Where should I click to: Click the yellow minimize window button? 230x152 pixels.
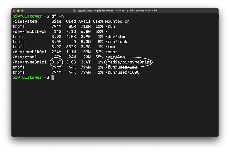(18, 10)
